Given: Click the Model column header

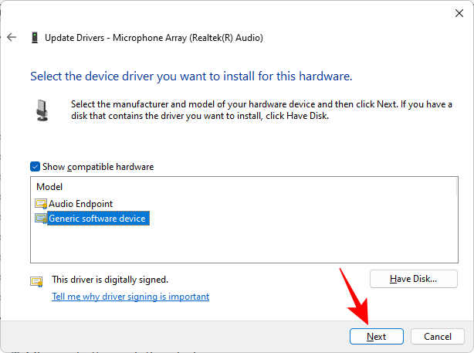Looking at the screenshot, I should [49, 187].
